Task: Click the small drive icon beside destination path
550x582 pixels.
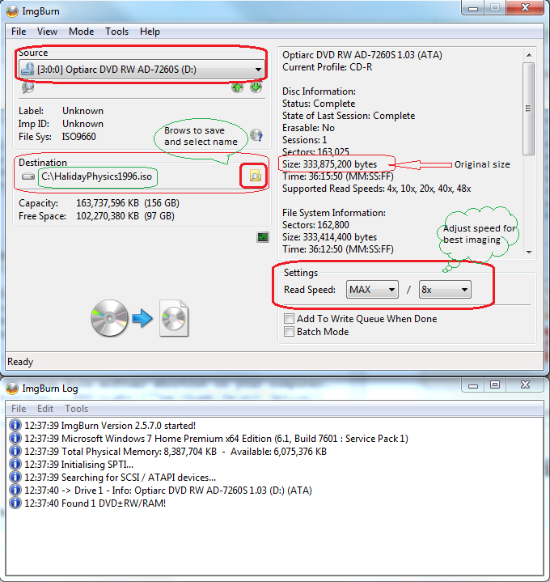Action: click(x=29, y=176)
